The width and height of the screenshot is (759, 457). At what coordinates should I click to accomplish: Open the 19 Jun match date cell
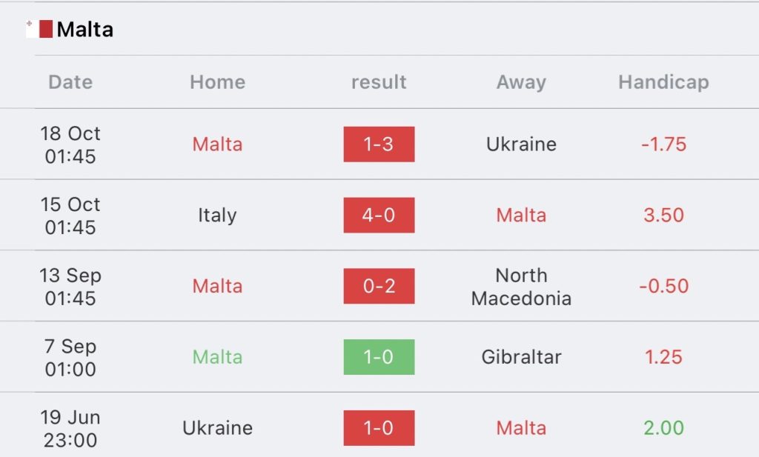click(70, 428)
